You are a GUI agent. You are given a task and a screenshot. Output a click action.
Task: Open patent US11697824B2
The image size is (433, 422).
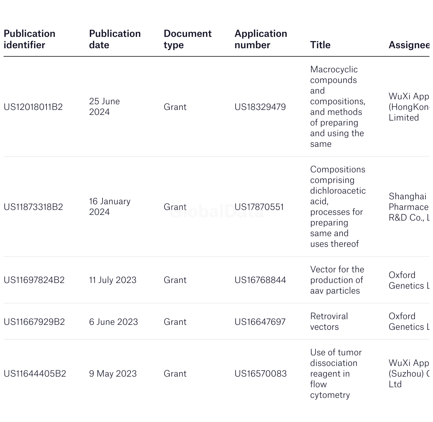(34, 280)
